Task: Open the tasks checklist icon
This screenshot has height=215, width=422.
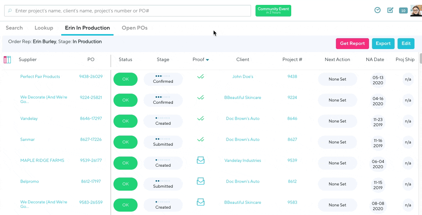Action: (x=390, y=10)
